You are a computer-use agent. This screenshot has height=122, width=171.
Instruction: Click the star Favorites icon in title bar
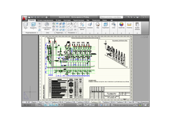coord(135,17)
